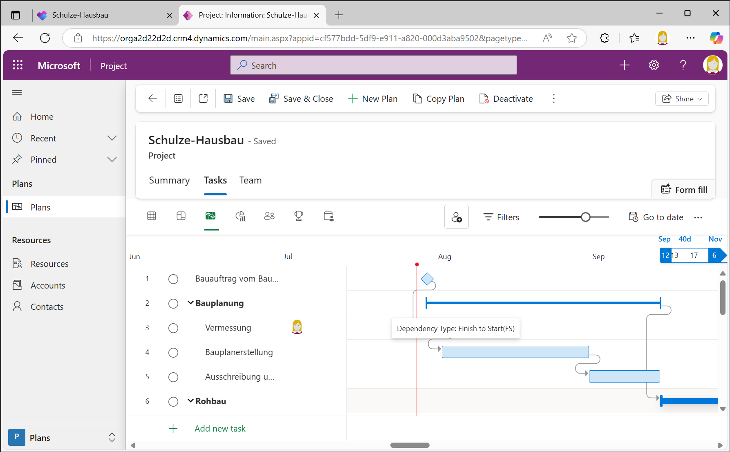Mark Vermessung task complete circle
This screenshot has height=452, width=730.
coord(173,328)
